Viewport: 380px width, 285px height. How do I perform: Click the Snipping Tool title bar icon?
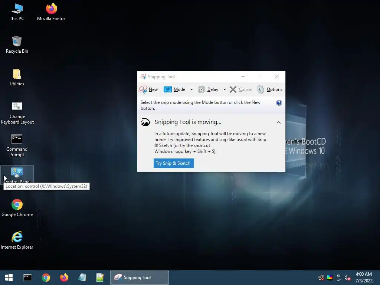click(x=143, y=77)
